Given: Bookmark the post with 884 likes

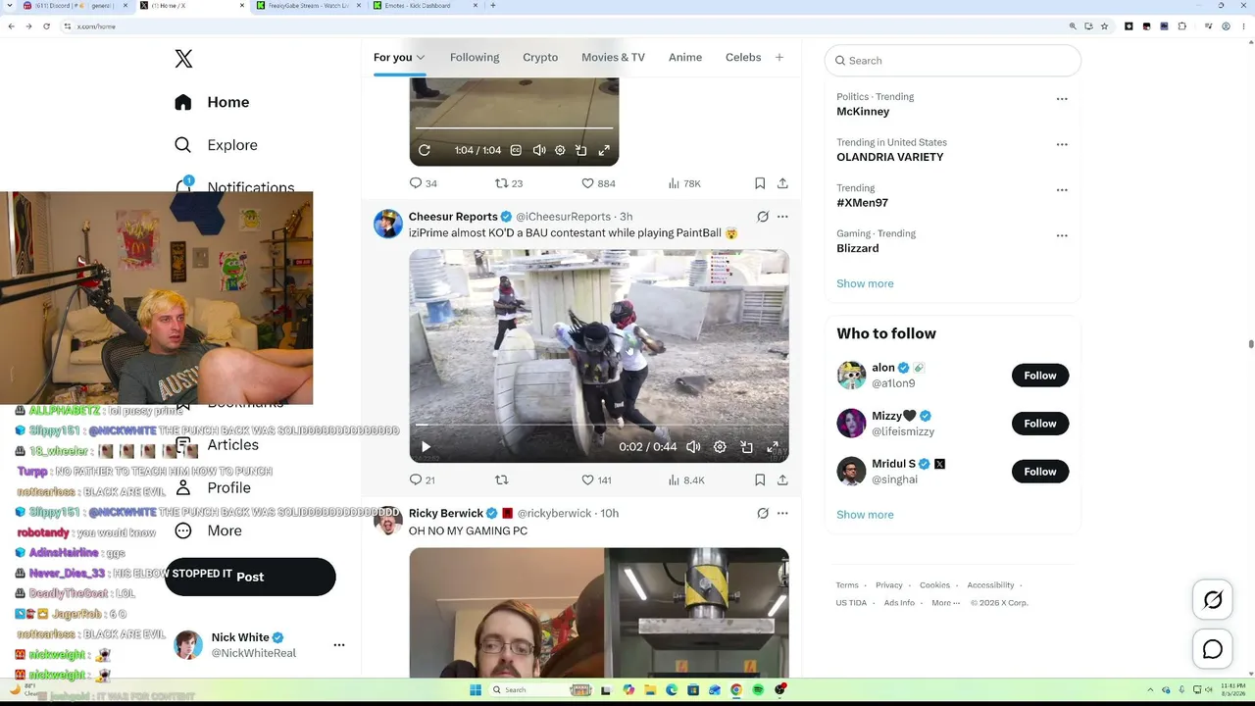Looking at the screenshot, I should coord(760,183).
